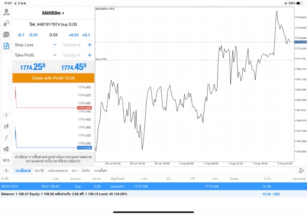This screenshot has width=307, height=215.
Task: Tap the objects shapes icon
Action: 6,149
